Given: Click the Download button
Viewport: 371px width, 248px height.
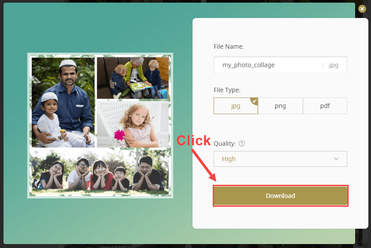Looking at the screenshot, I should (x=280, y=196).
